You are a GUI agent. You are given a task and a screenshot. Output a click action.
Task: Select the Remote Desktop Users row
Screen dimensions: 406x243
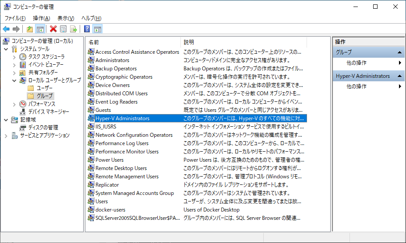[197, 168]
